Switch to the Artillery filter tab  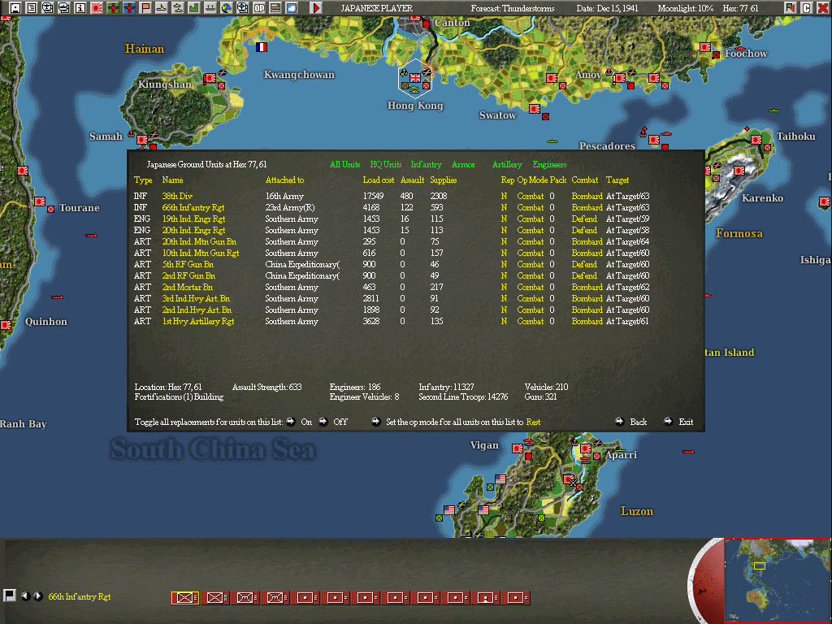507,164
